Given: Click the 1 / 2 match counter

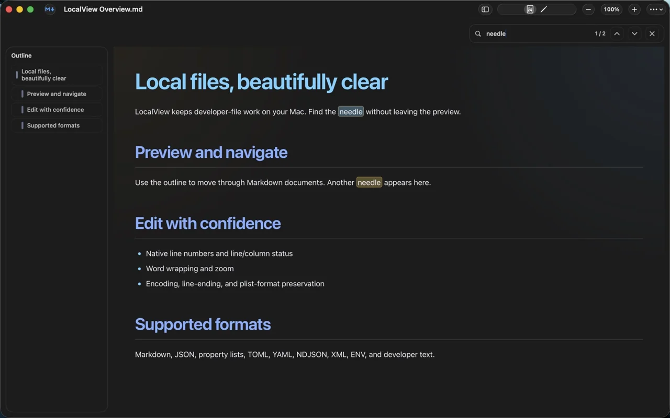Looking at the screenshot, I should click(x=600, y=33).
